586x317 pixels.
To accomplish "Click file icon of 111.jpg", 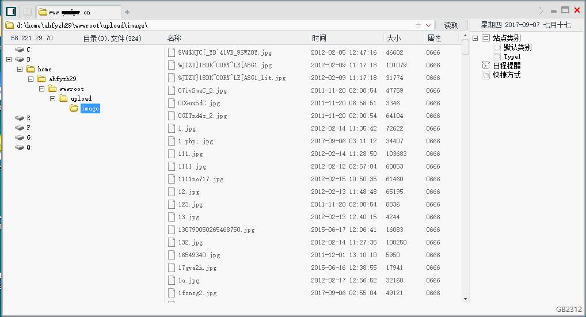I will [x=172, y=154].
